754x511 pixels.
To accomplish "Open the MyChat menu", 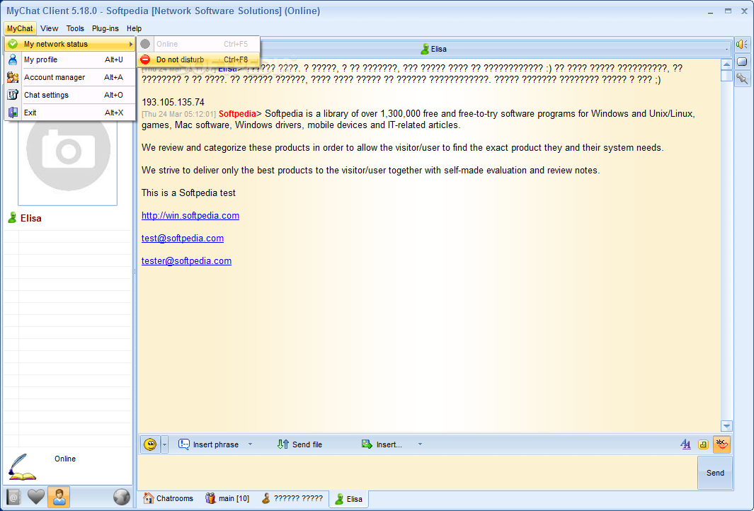I will click(x=20, y=28).
